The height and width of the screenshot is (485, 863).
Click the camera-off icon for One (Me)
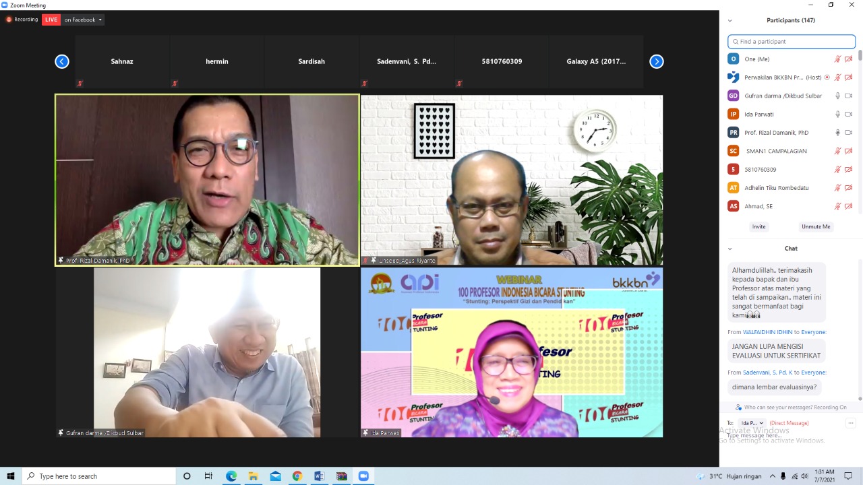pyautogui.click(x=849, y=59)
